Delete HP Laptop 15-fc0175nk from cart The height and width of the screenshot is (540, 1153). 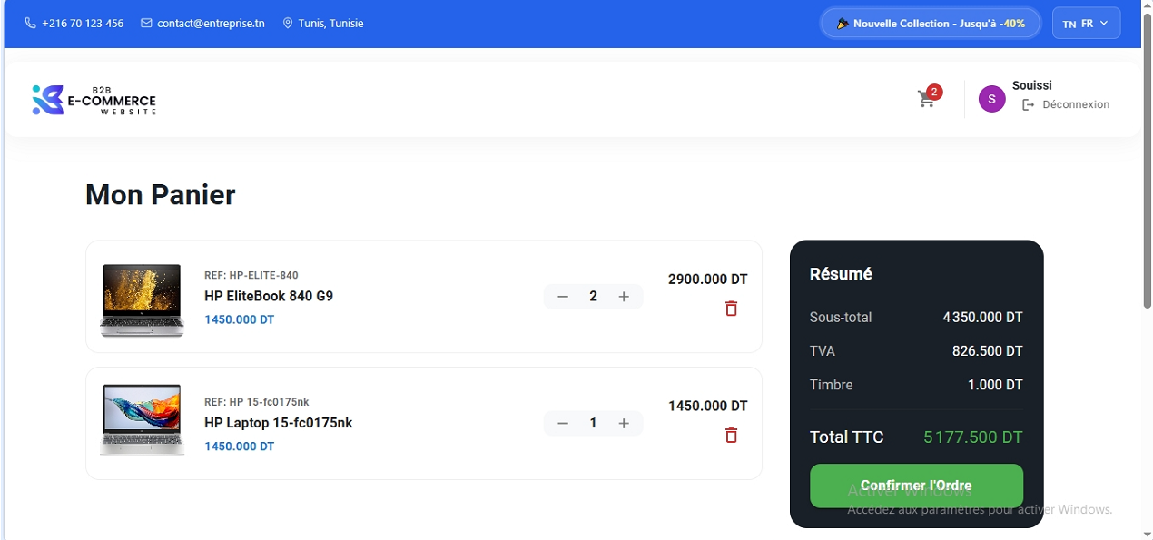point(731,436)
